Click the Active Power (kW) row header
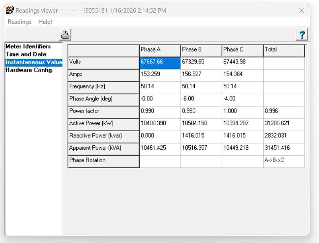The width and height of the screenshot is (319, 243). coord(103,124)
